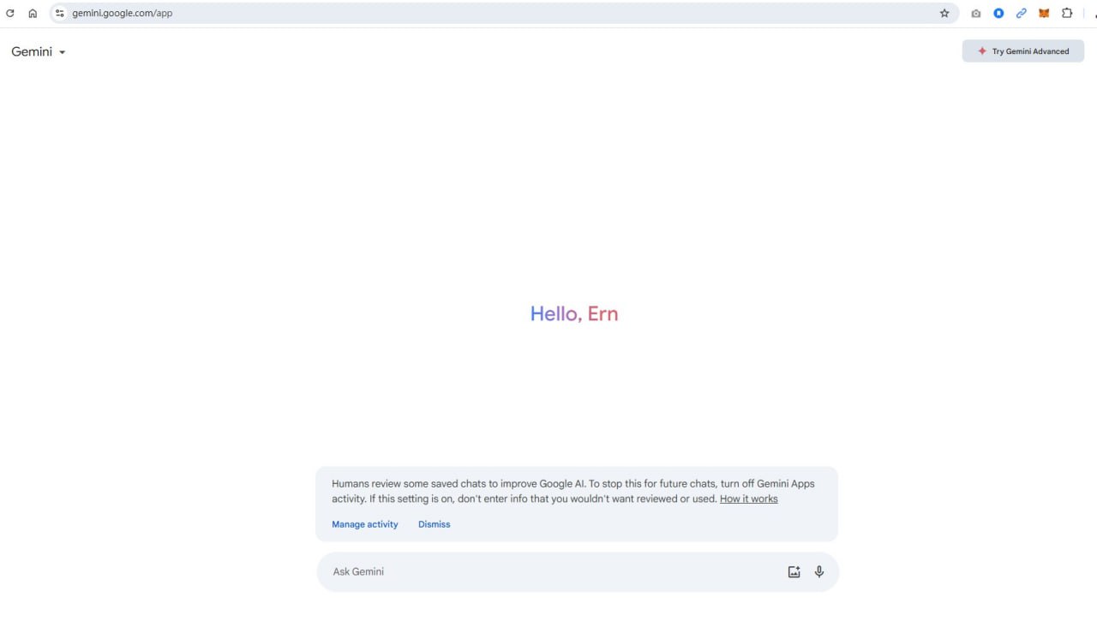Open the Extensions puzzle menu
The image size is (1097, 621).
click(1067, 14)
